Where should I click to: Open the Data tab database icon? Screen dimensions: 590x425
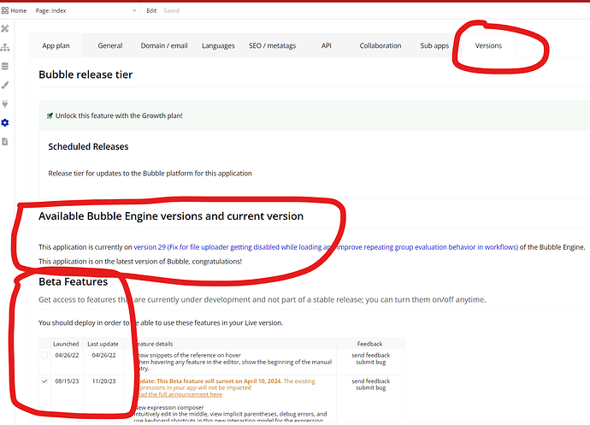pyautogui.click(x=5, y=66)
